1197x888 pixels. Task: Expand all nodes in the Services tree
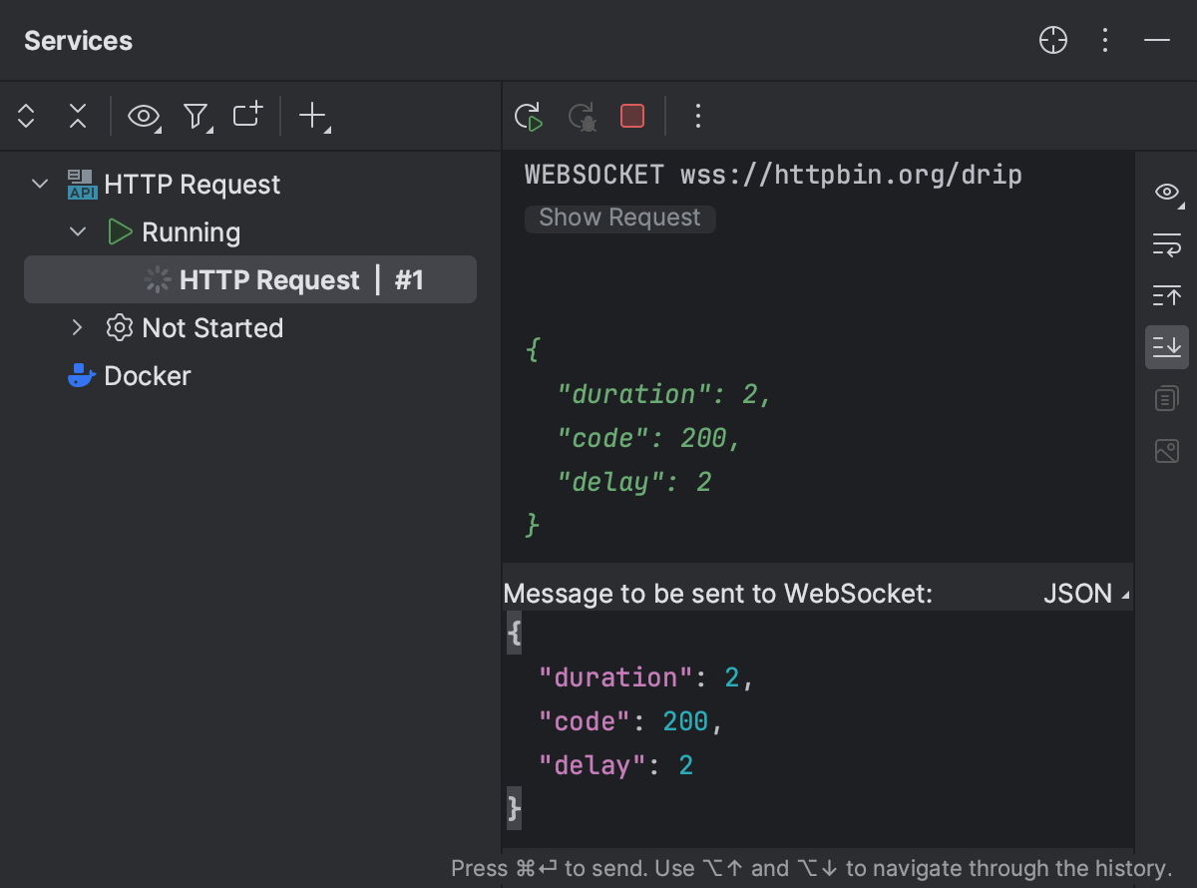25,116
